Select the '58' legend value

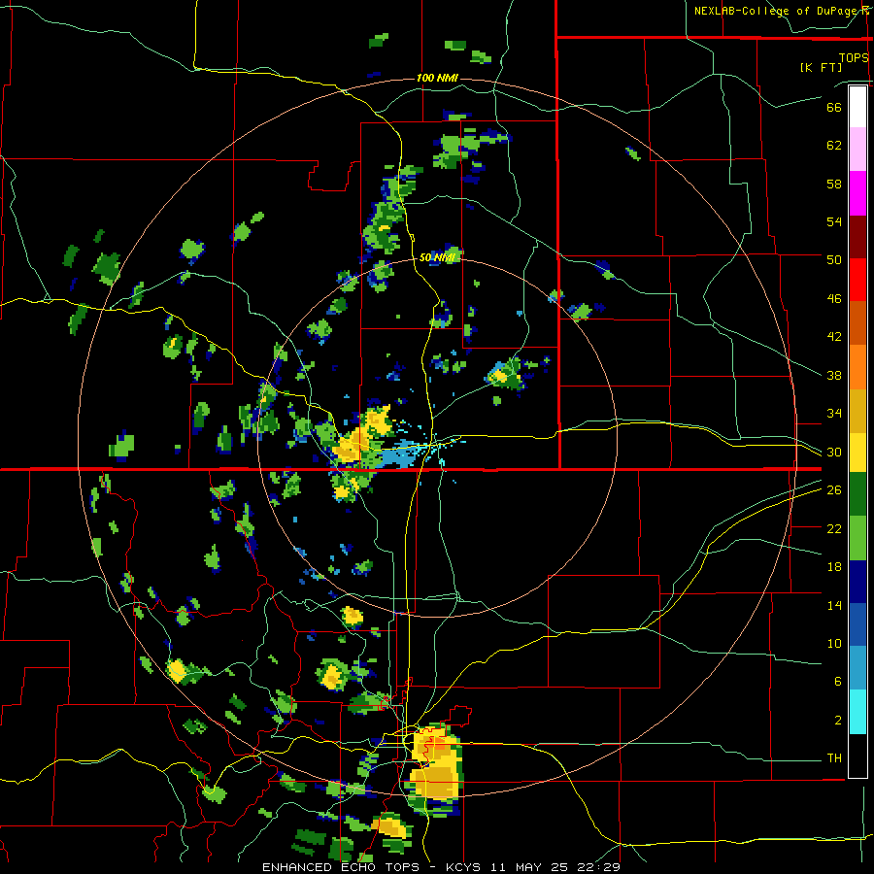point(834,184)
